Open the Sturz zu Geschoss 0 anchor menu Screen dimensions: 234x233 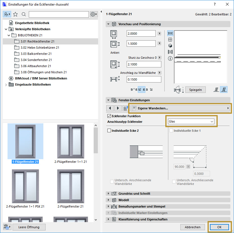pyautogui.click(x=160, y=58)
